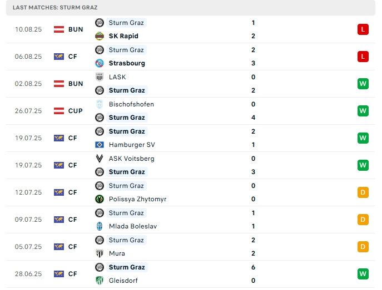
Task: Click the ASK Voitsberg V logo
Action: pos(100,159)
